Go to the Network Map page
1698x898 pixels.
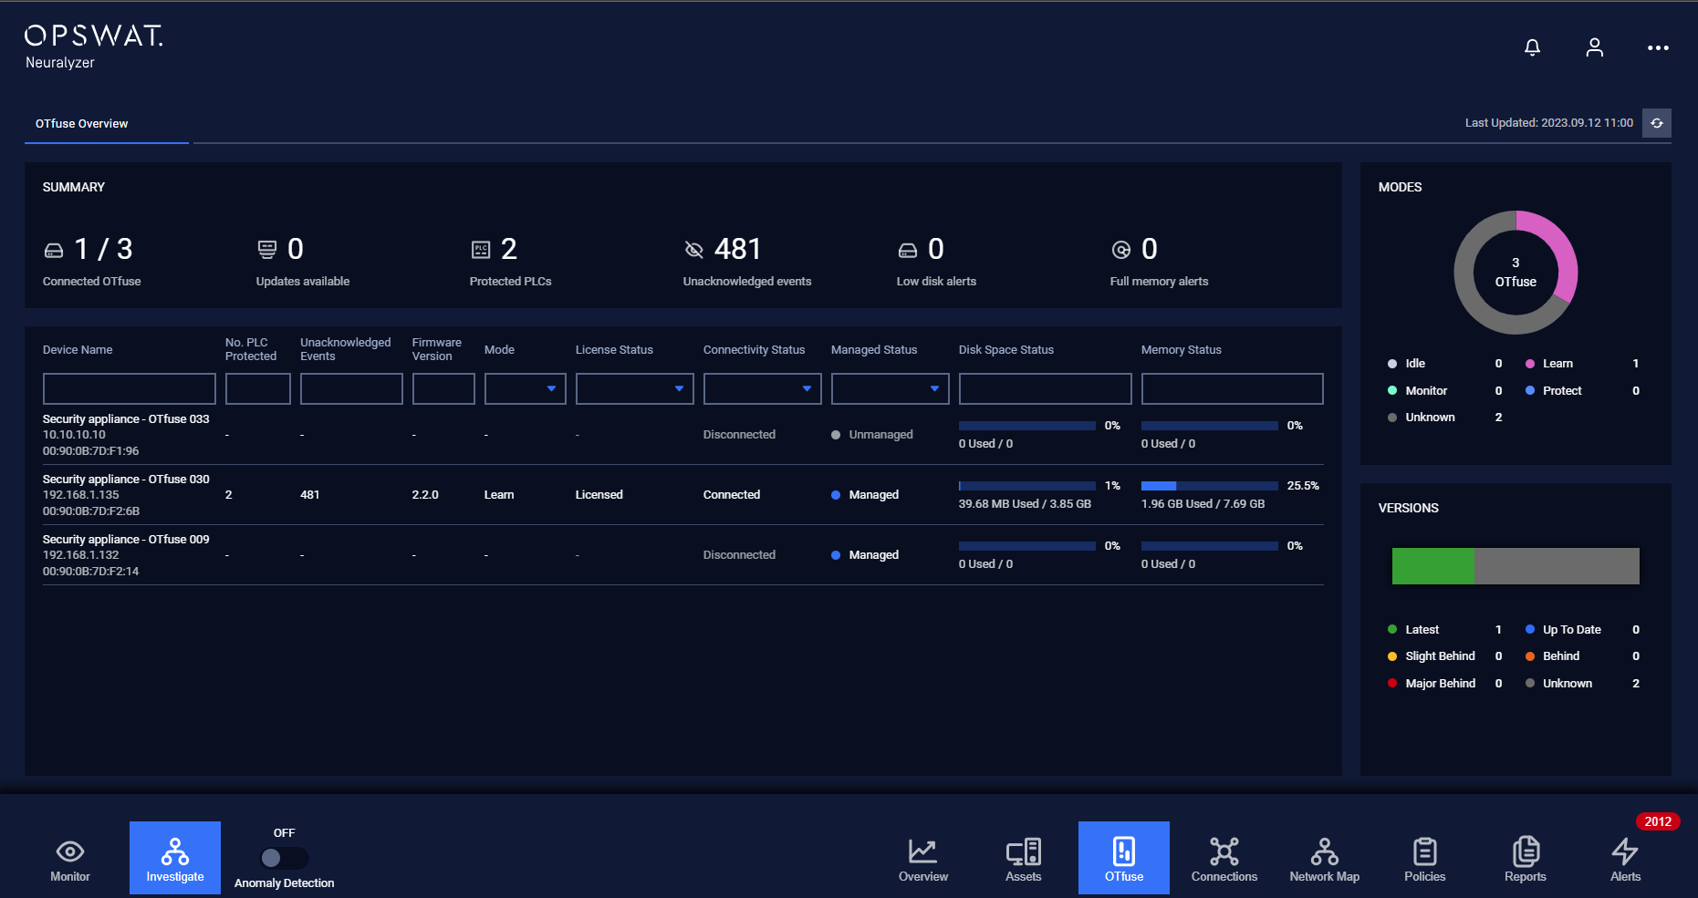[1325, 858]
